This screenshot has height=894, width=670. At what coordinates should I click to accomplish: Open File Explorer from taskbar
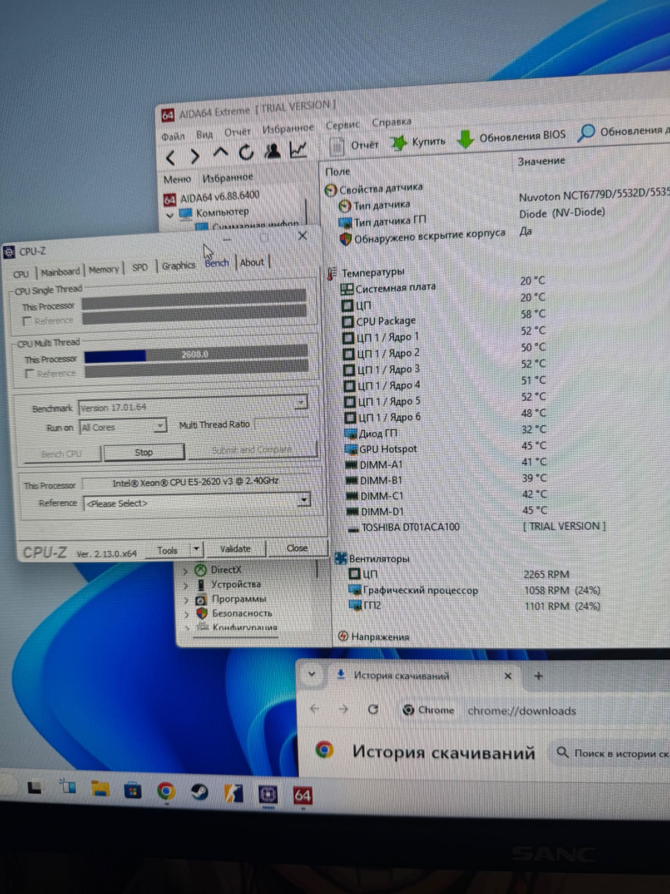(x=100, y=788)
